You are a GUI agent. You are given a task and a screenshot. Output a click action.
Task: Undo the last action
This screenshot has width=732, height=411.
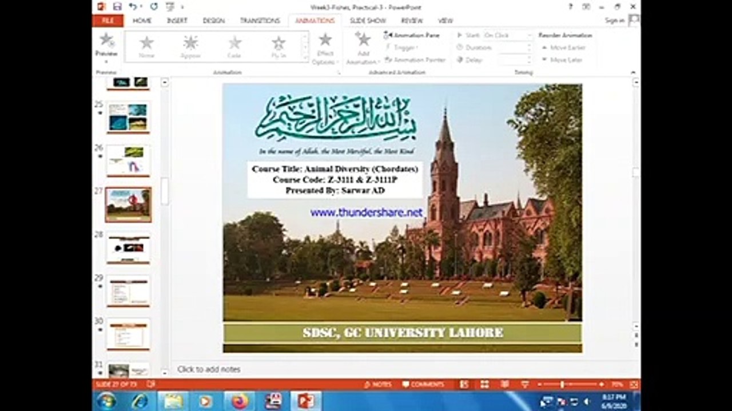coord(133,6)
